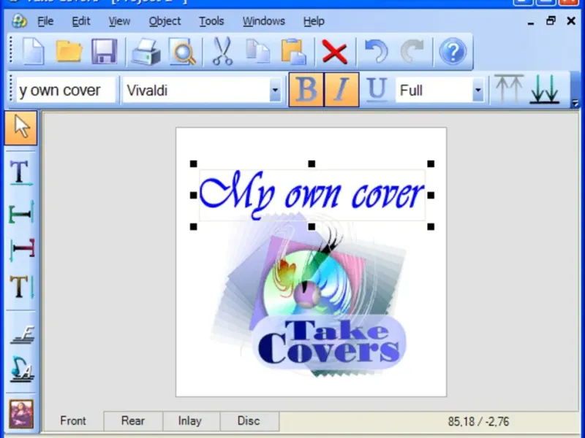Image resolution: width=585 pixels, height=438 pixels.
Task: Copy the selected object
Action: tap(258, 51)
